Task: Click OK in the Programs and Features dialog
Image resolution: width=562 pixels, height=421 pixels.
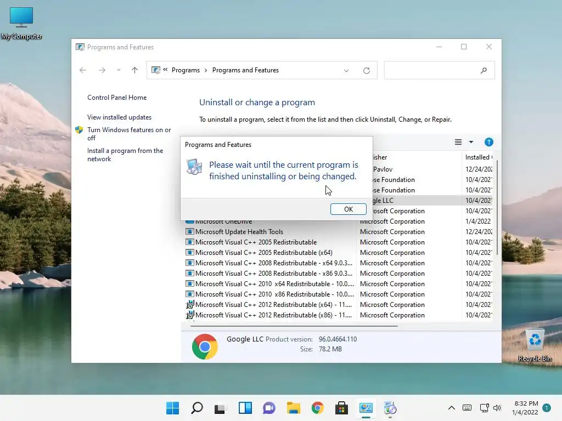Action: coord(348,209)
